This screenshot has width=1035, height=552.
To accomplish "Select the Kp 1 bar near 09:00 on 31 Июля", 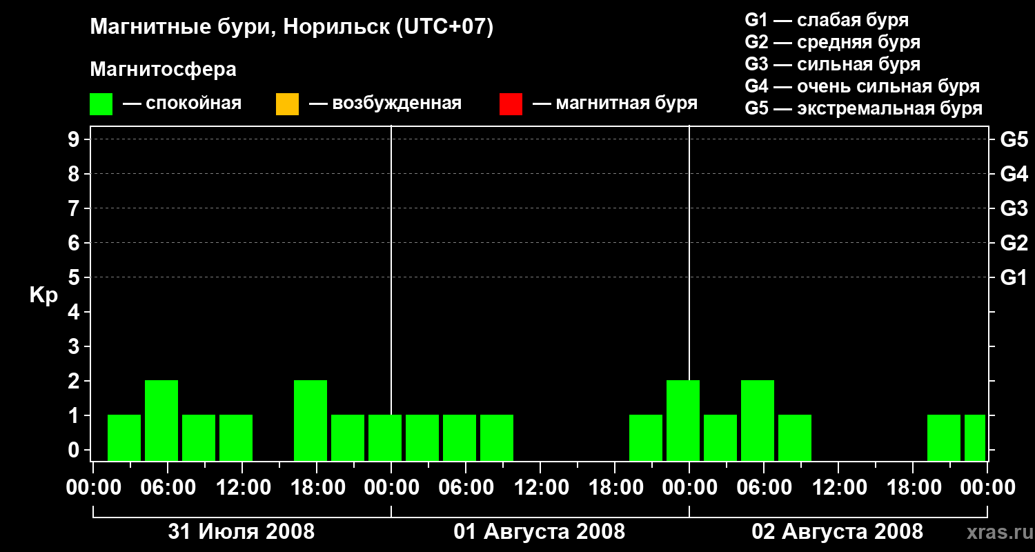I will click(x=199, y=437).
